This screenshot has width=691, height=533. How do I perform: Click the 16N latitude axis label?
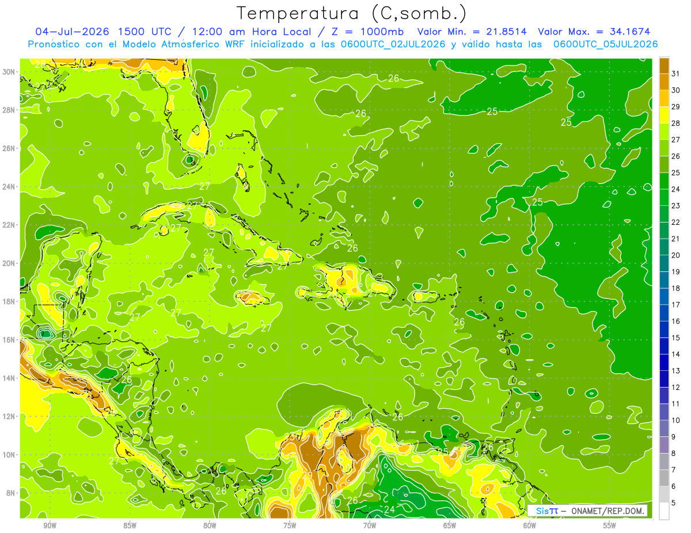point(9,340)
